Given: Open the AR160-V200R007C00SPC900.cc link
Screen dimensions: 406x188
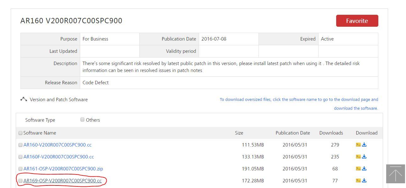Looking at the screenshot, I should 58,145.
